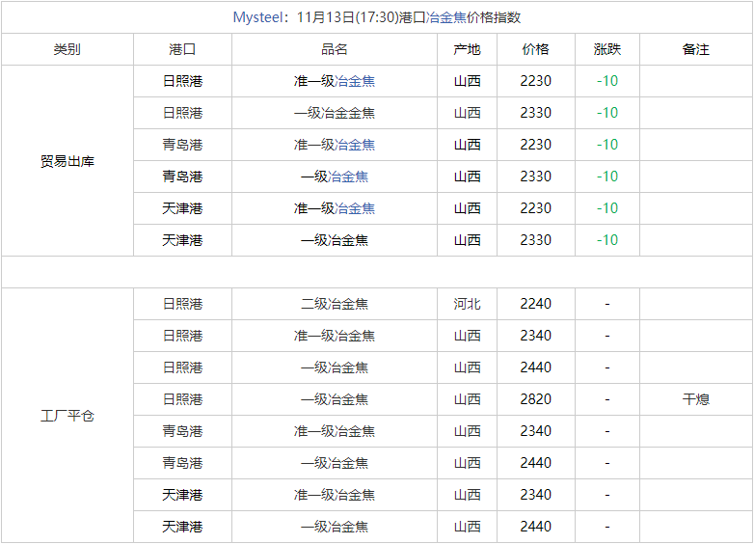This screenshot has width=754, height=544.
Task: Select the 河北 origin cell
Action: pos(468,304)
